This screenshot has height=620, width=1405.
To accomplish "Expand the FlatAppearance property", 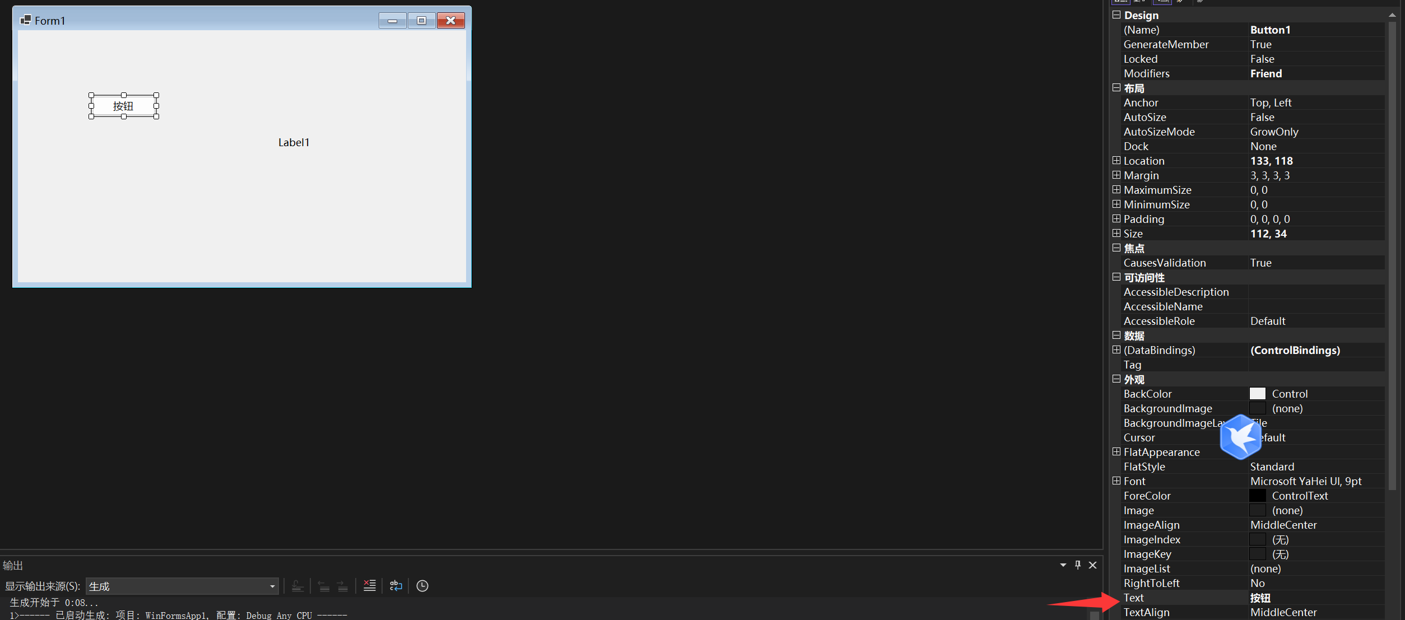I will (x=1116, y=452).
